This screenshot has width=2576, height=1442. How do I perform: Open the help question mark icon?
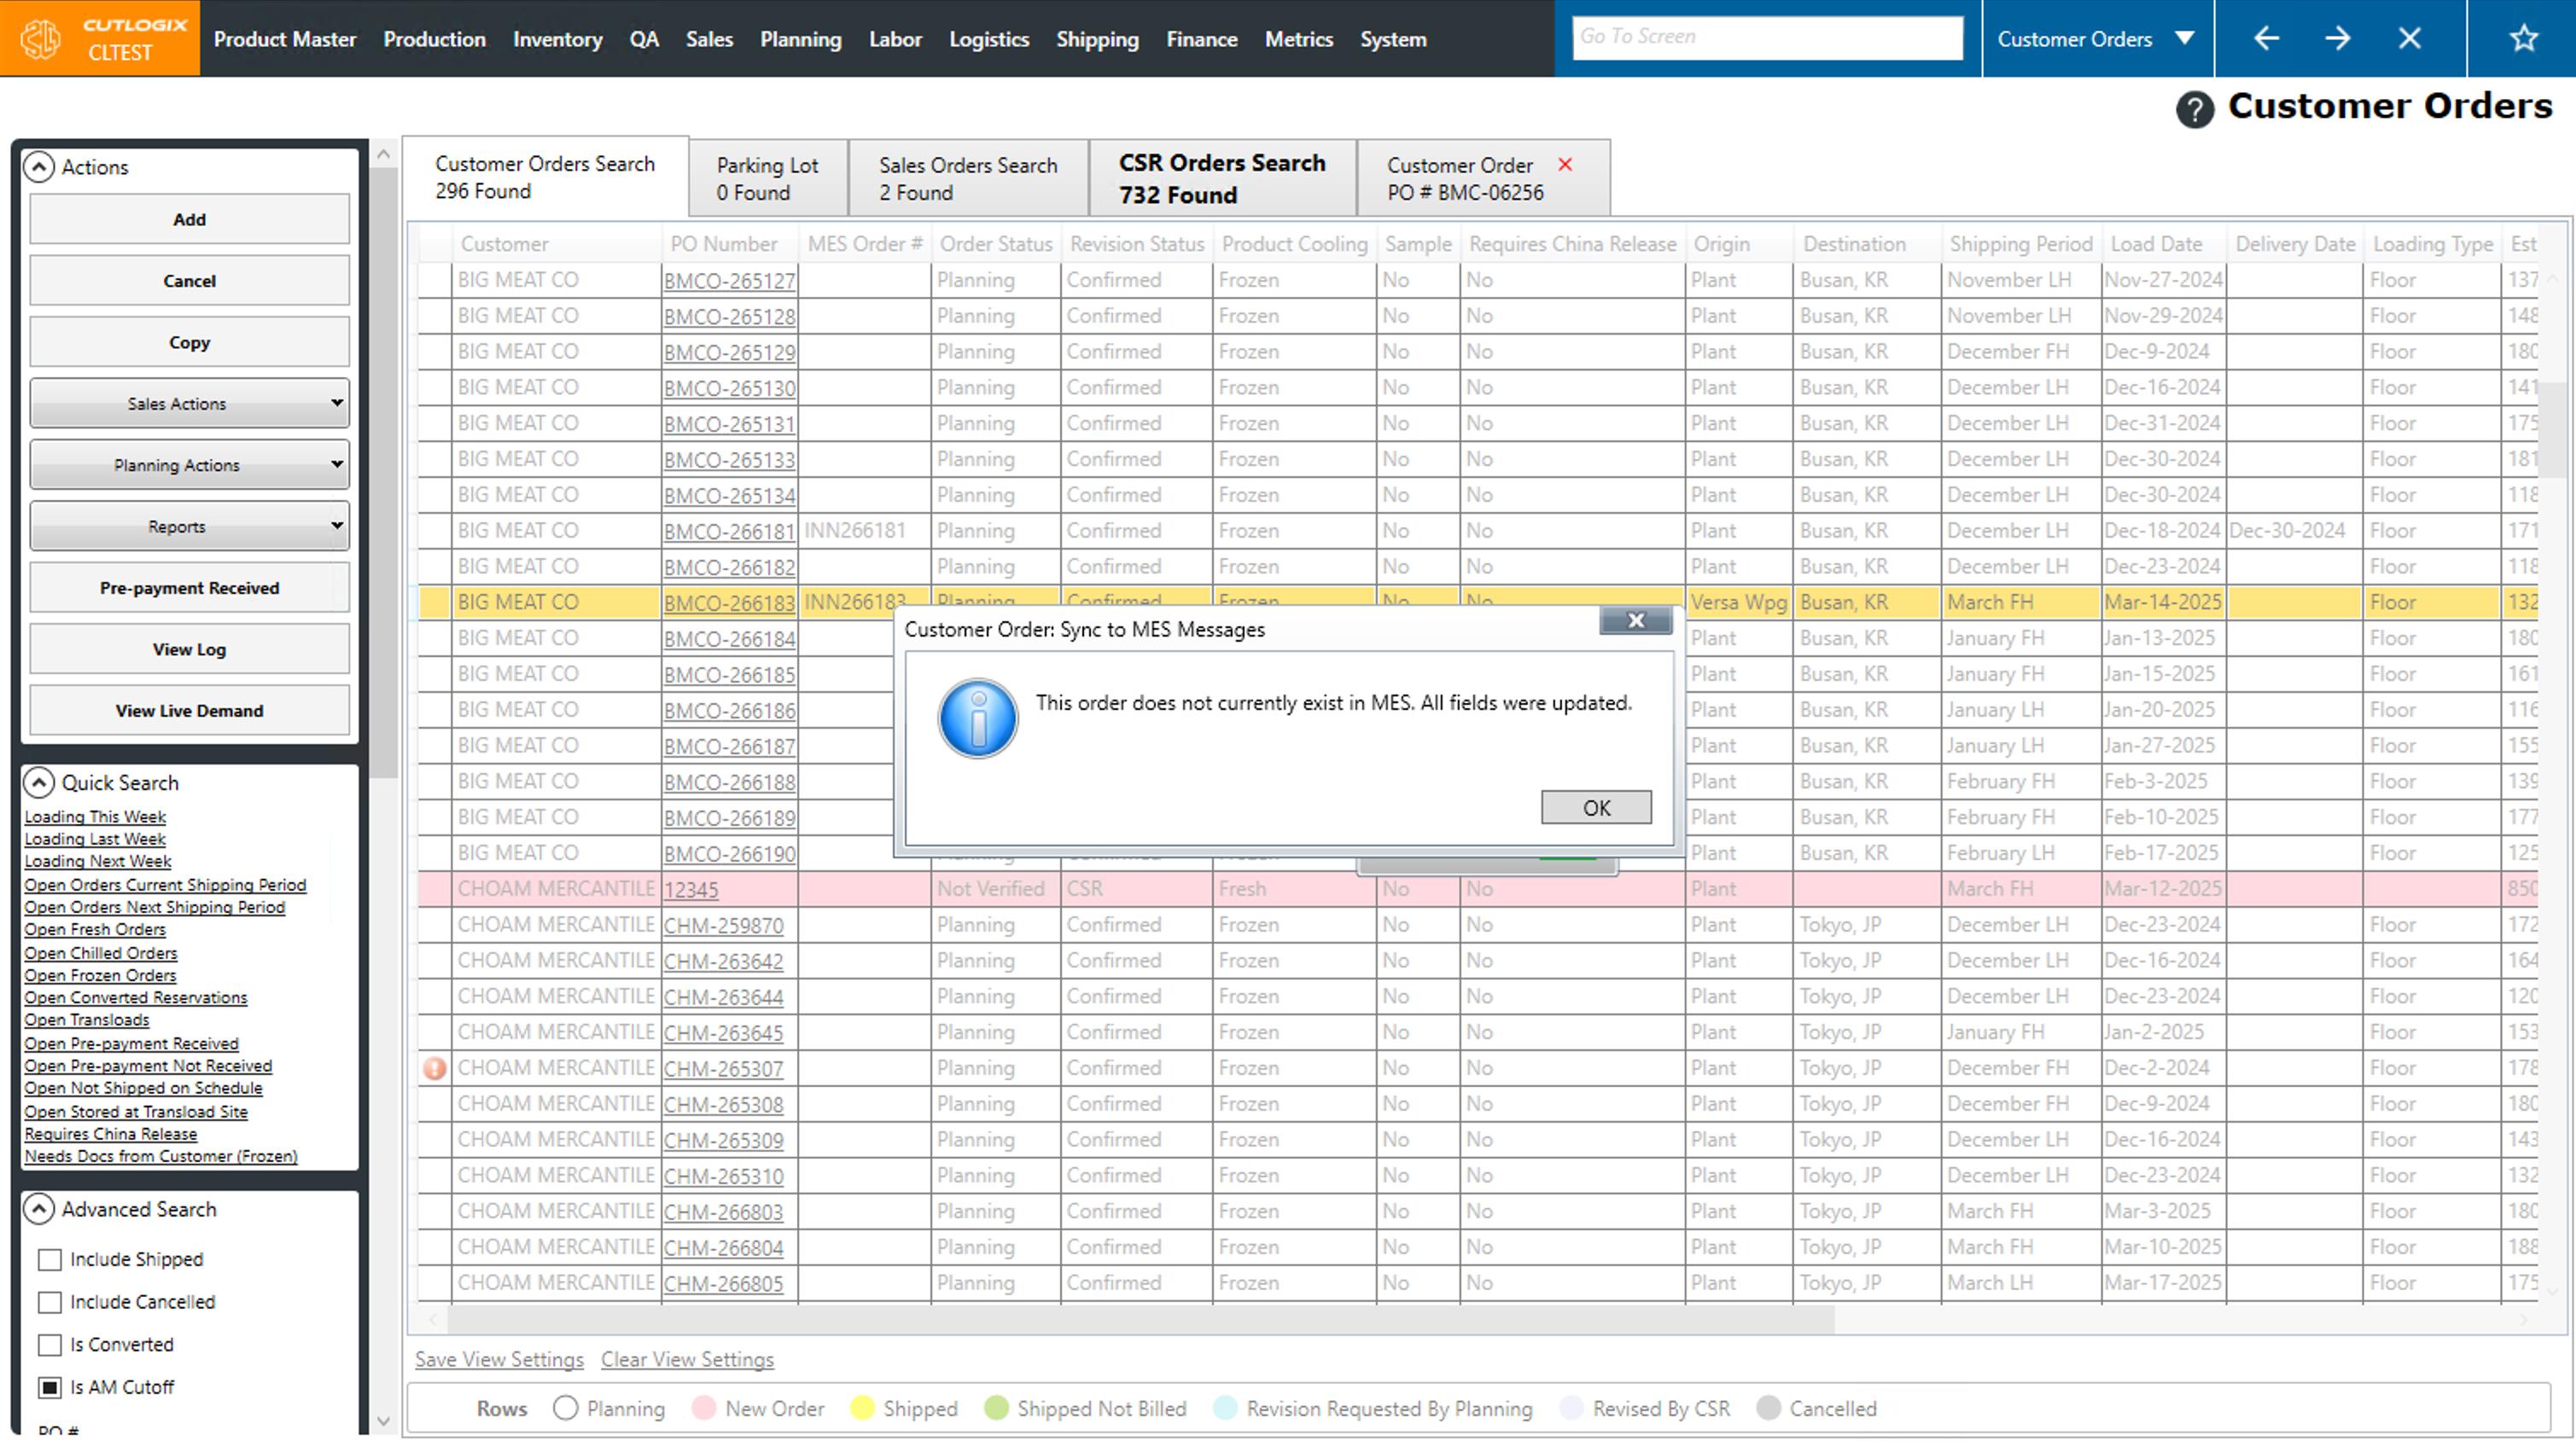coord(2194,109)
